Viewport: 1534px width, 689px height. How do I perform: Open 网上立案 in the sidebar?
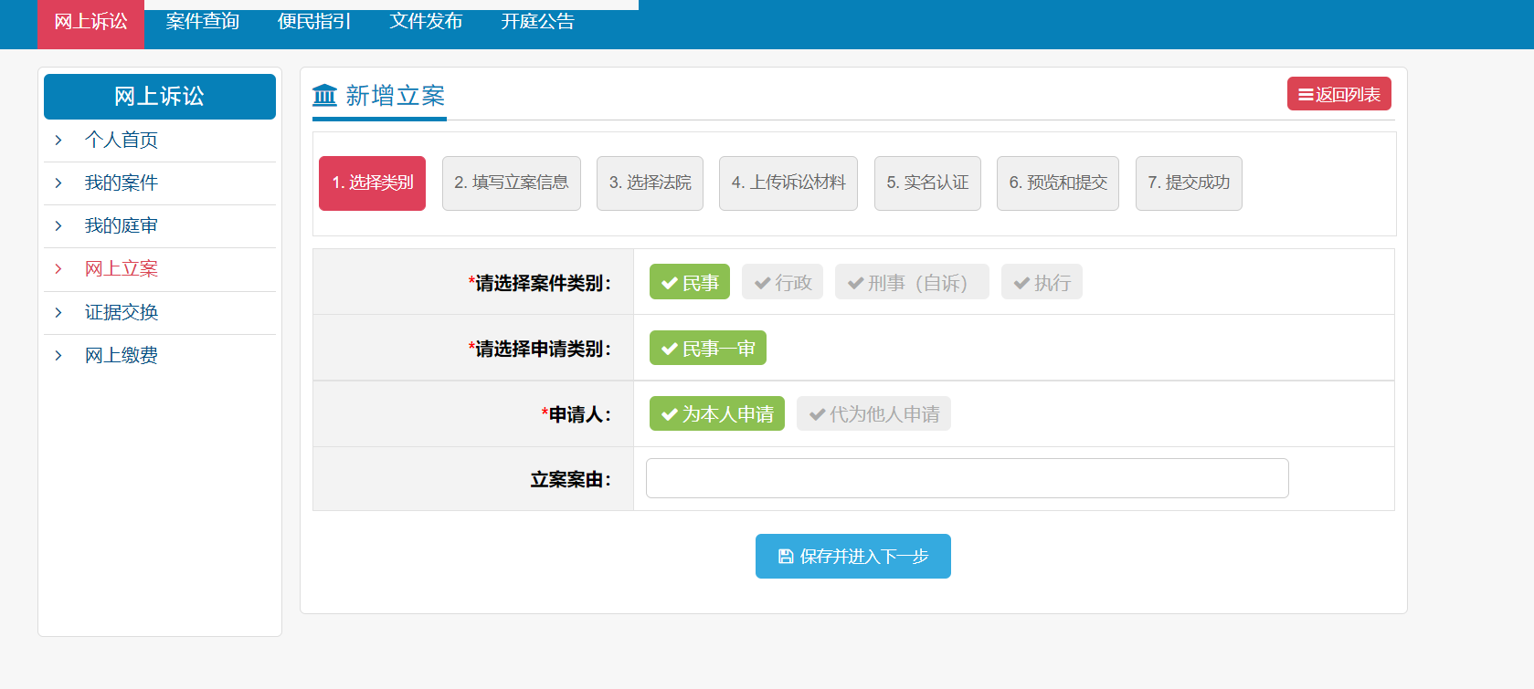(122, 268)
